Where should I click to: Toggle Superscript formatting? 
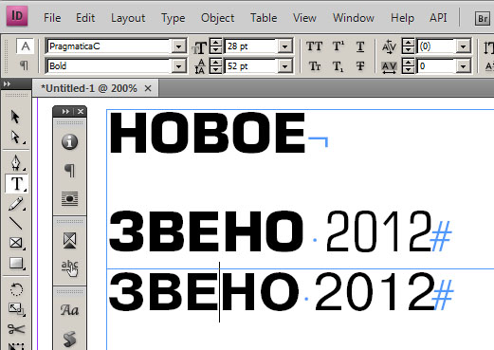click(338, 46)
